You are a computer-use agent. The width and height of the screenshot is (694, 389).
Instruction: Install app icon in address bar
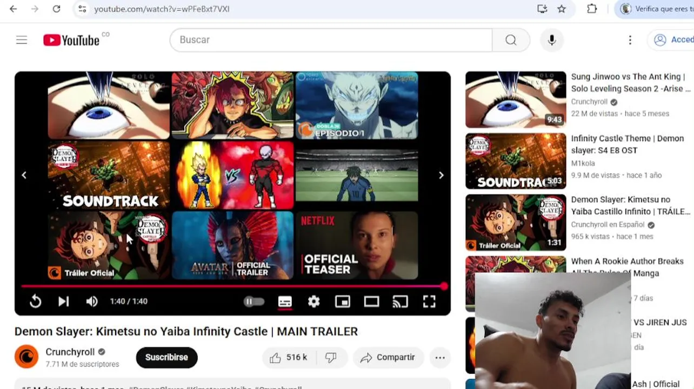click(542, 9)
